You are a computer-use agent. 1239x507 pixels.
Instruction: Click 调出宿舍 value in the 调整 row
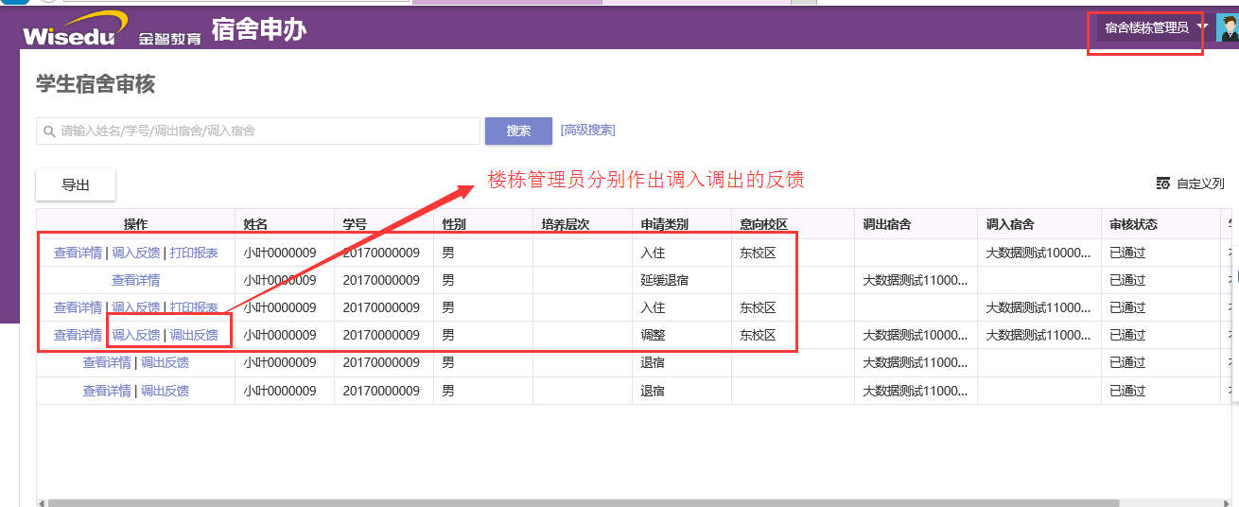[916, 335]
